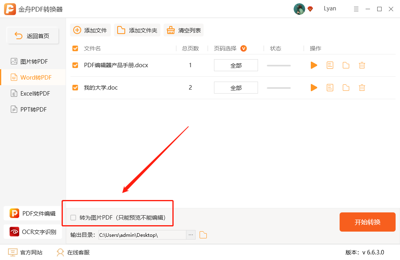Minimize the converter window
Image resolution: width=400 pixels, height=260 pixels.
[x=368, y=9]
